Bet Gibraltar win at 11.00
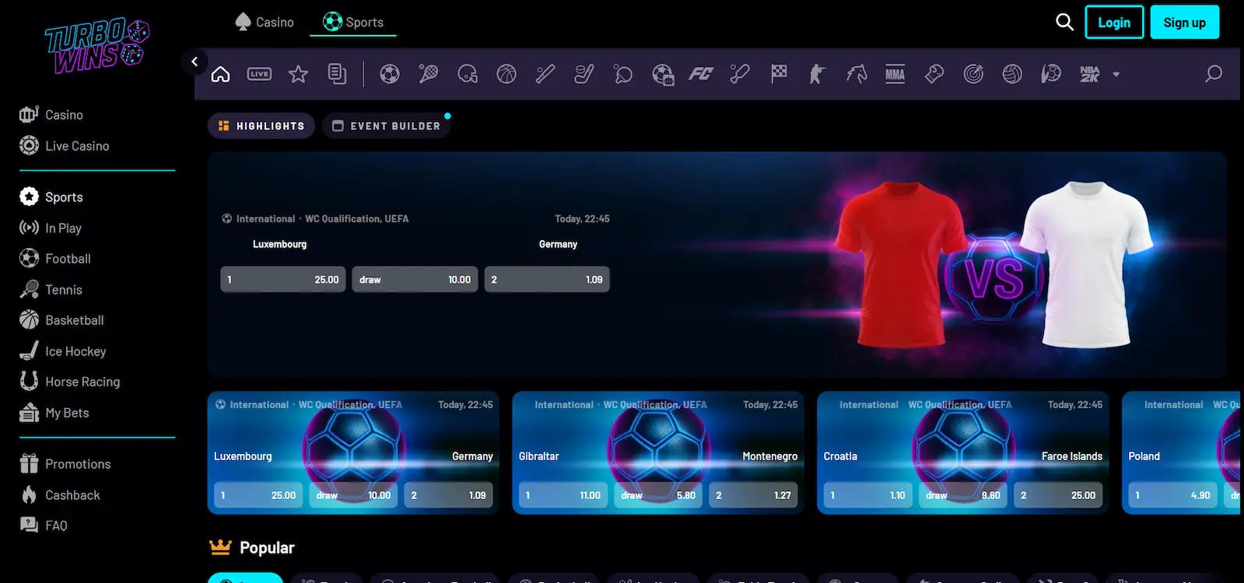Screen dimensions: 1244x583 (x=563, y=495)
